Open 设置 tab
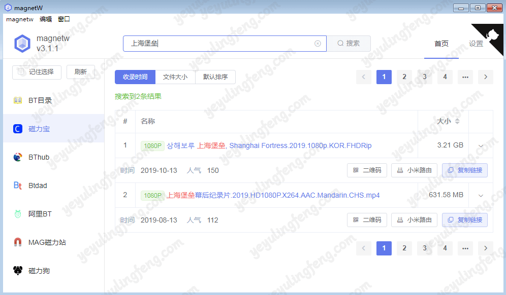Viewport: 506px width, 295px height. pyautogui.click(x=476, y=44)
